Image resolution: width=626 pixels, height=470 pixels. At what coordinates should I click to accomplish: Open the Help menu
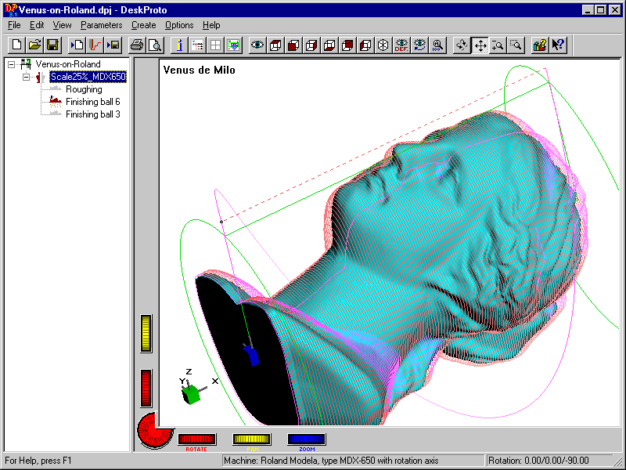[x=211, y=25]
